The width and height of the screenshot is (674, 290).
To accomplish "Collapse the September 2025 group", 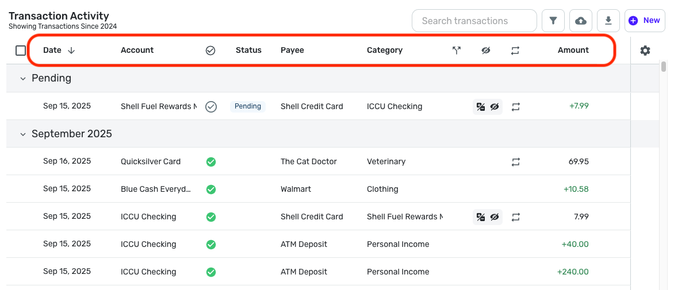I will 23,134.
